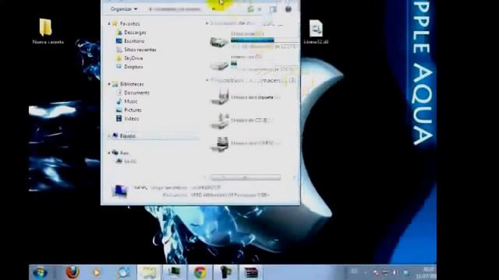
Task: Open Sitios recientes in Favoritos
Action: click(x=140, y=50)
